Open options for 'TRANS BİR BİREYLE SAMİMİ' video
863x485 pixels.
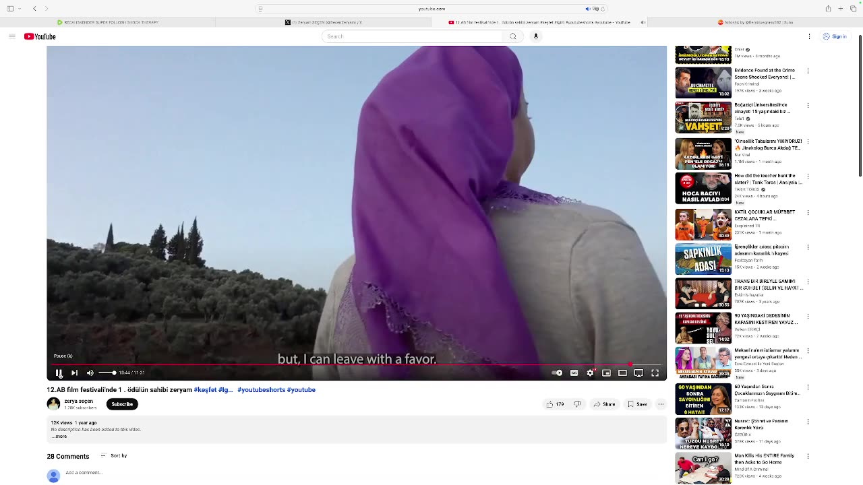tap(808, 282)
